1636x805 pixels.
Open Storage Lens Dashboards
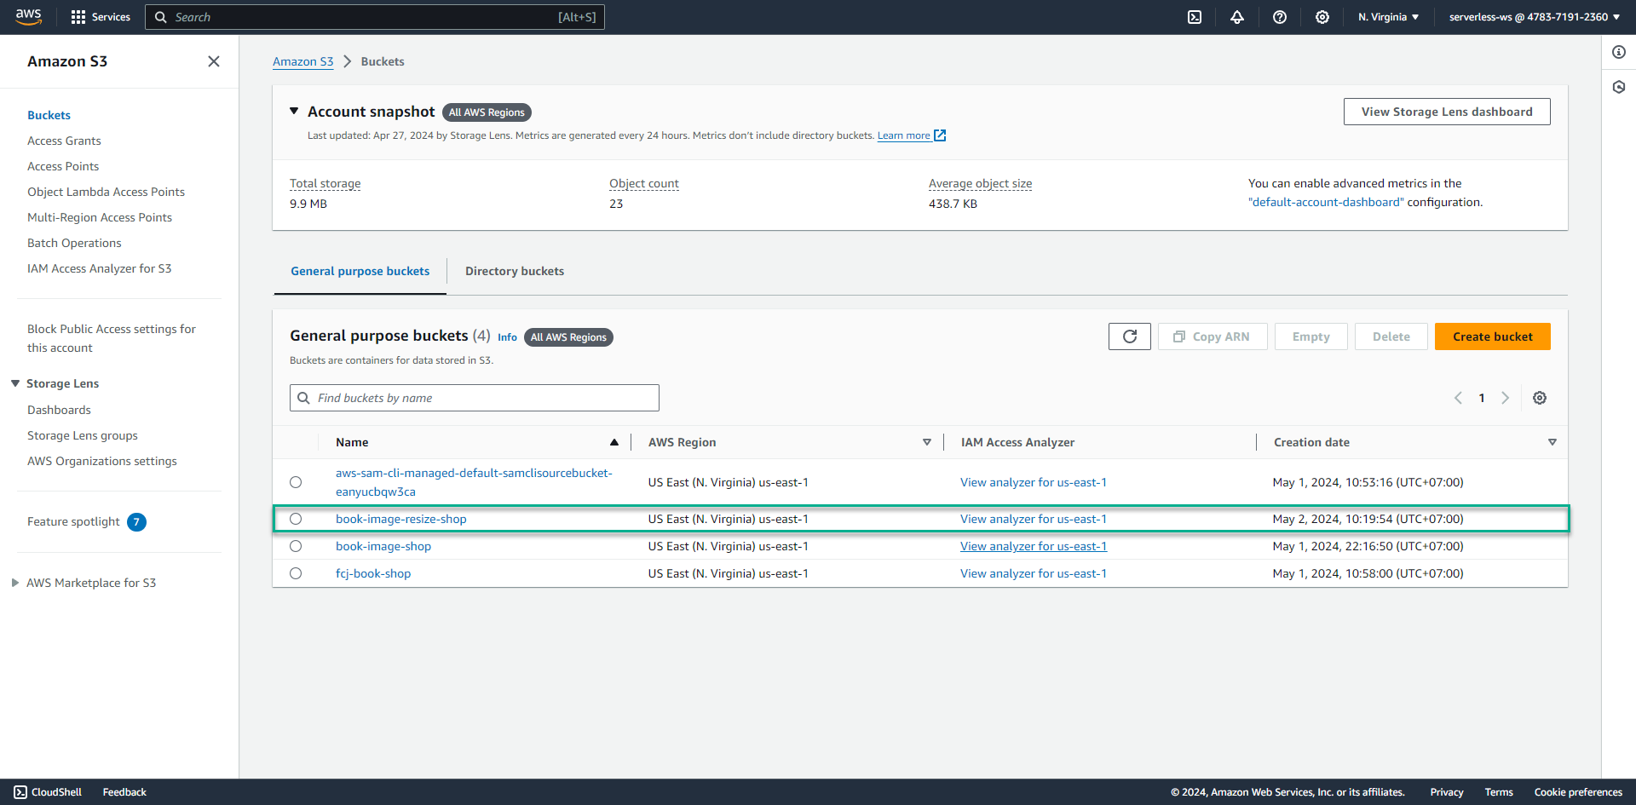click(x=59, y=410)
